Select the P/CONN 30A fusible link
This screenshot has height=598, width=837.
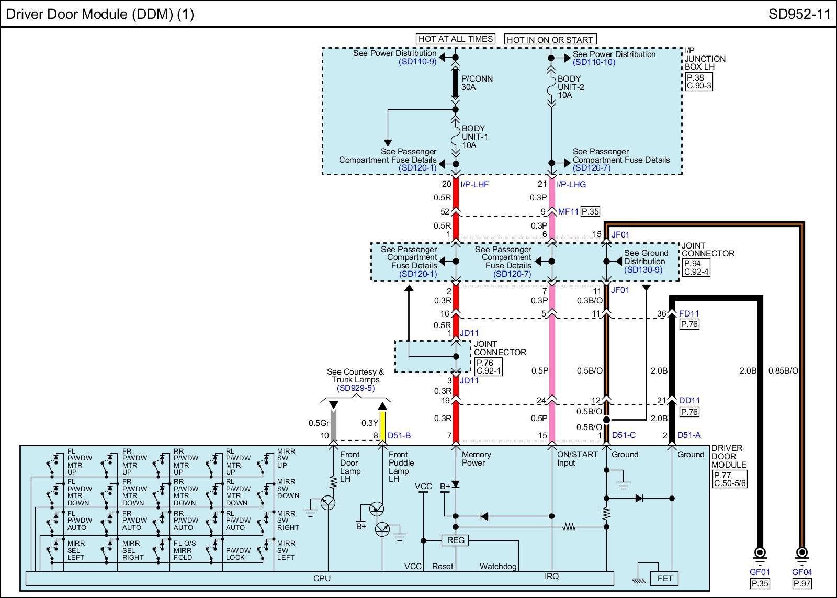click(x=455, y=83)
